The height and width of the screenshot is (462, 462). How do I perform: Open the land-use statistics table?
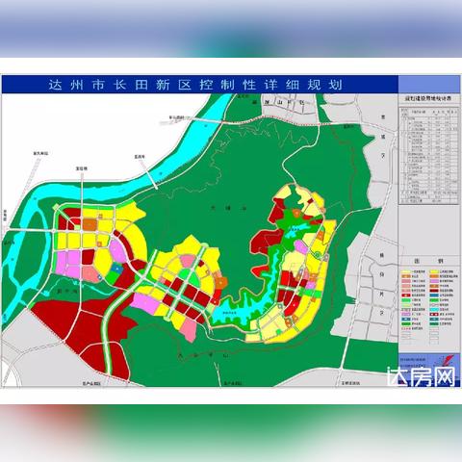coord(428,155)
